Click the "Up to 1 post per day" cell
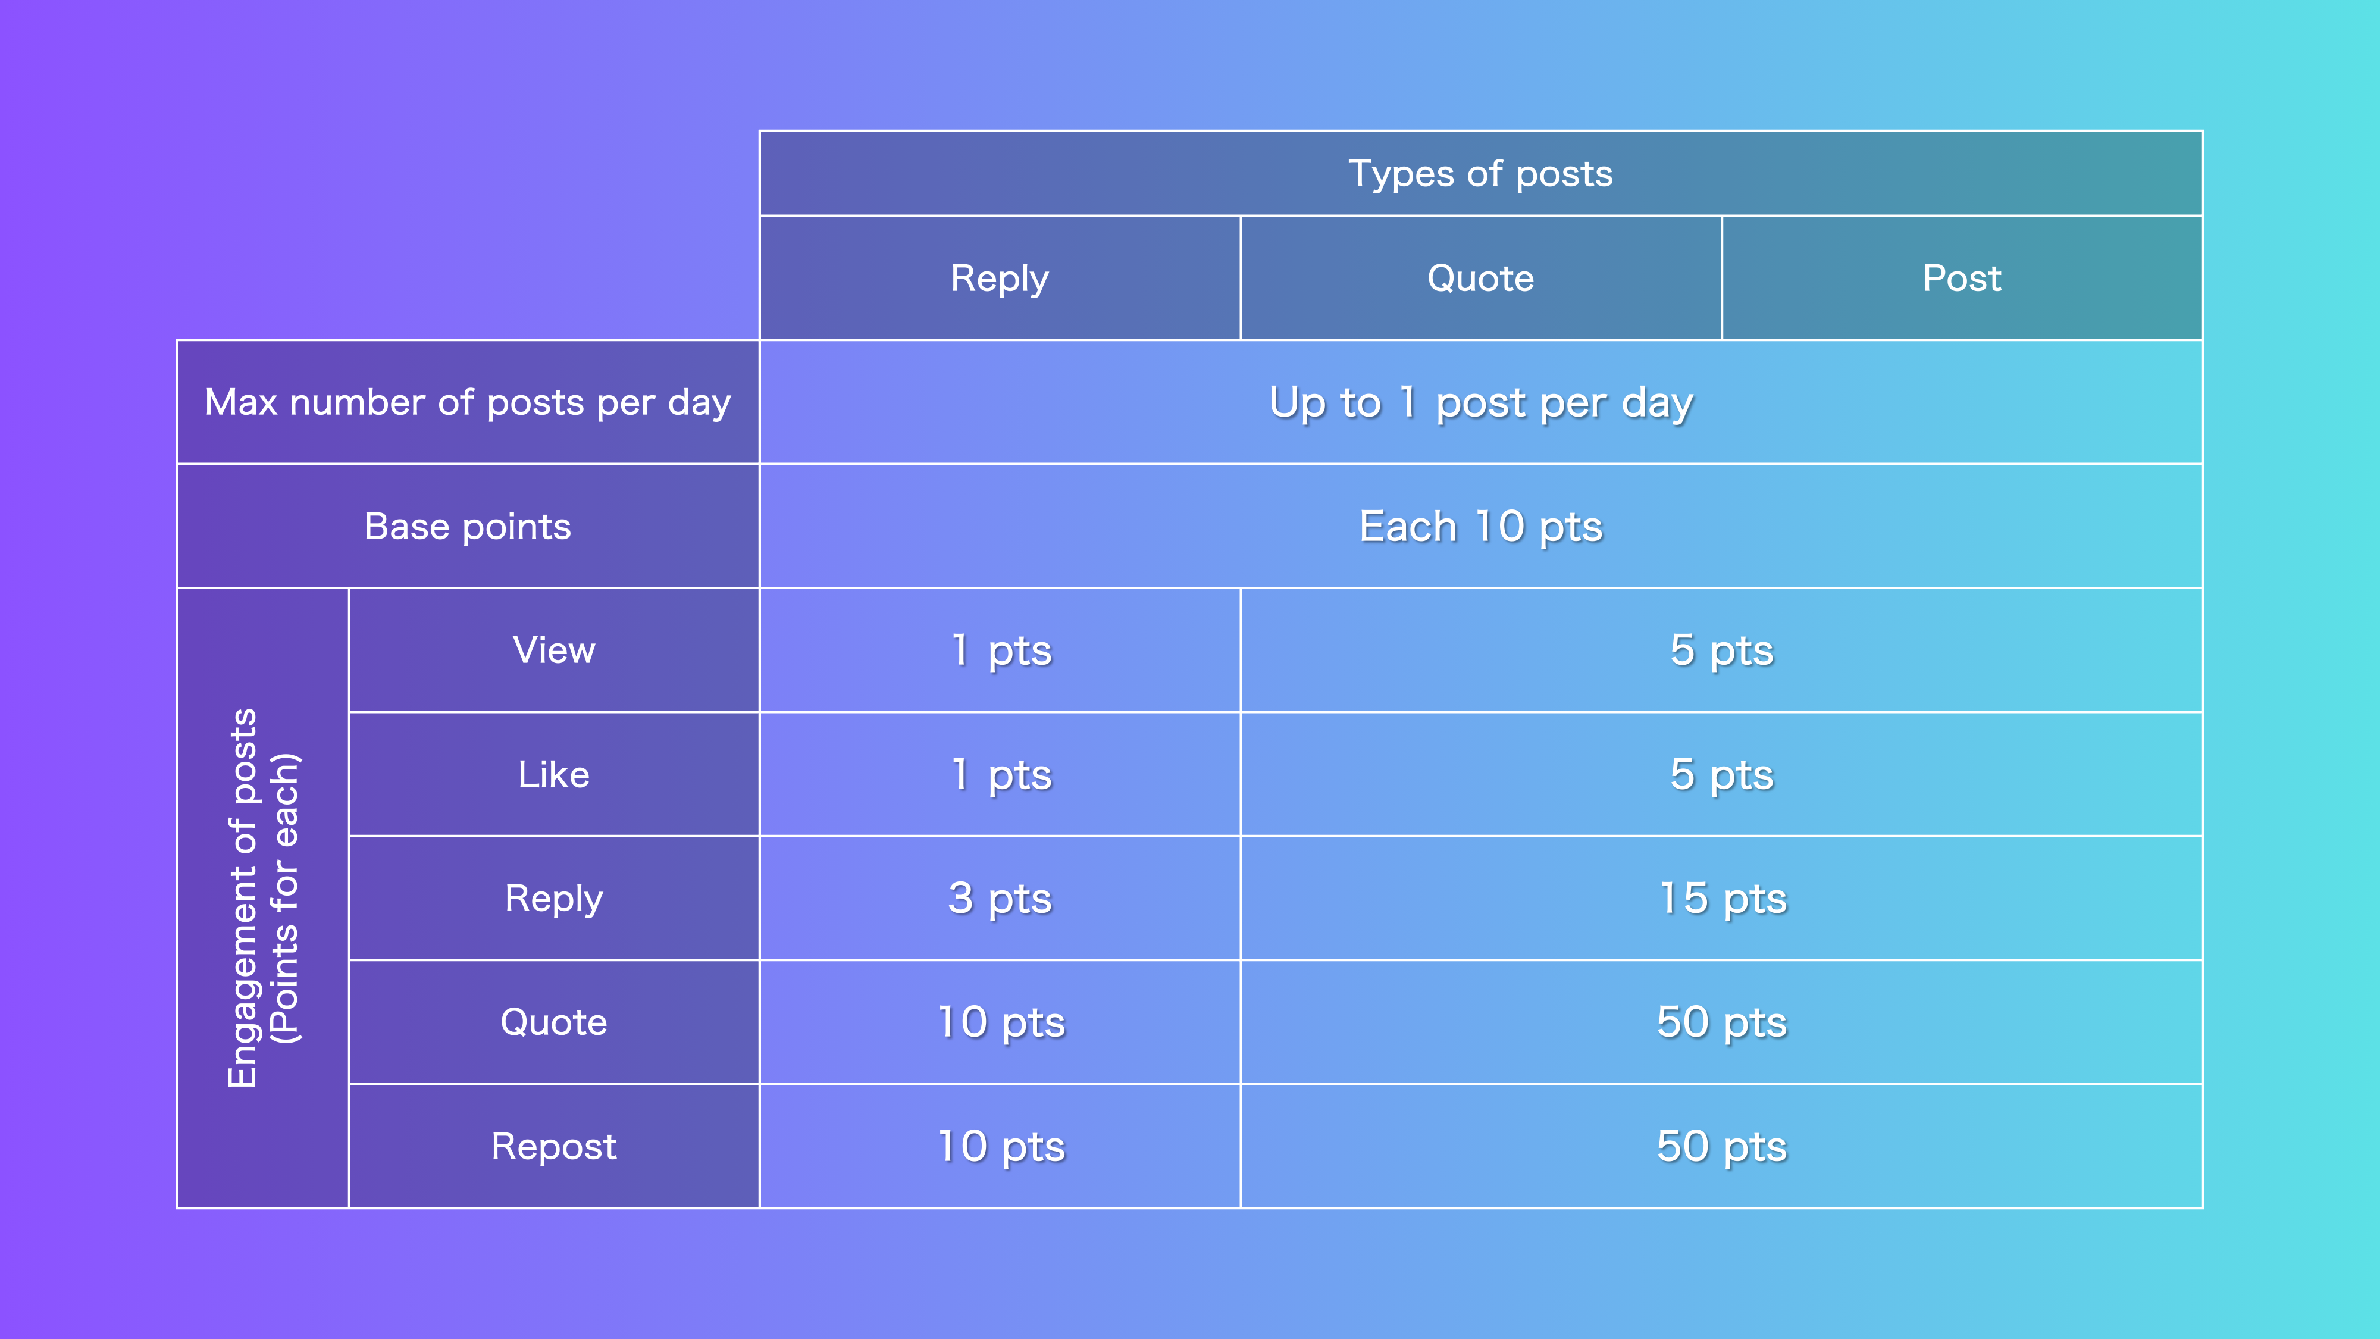The height and width of the screenshot is (1339, 2380). [1481, 402]
